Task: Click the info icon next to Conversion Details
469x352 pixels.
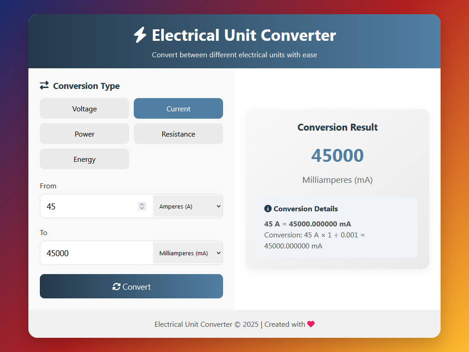Action: click(x=268, y=209)
